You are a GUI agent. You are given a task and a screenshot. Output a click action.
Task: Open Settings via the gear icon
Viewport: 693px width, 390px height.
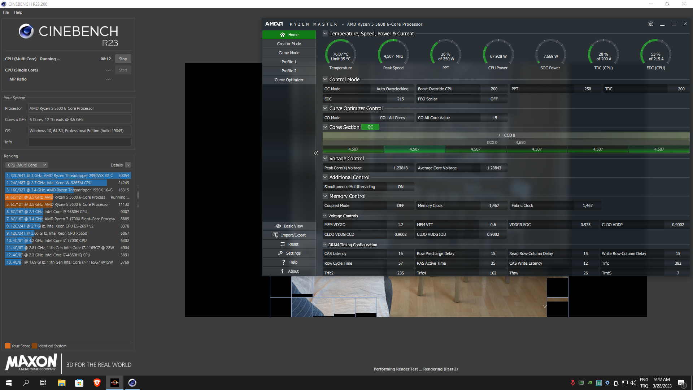[x=280, y=253]
